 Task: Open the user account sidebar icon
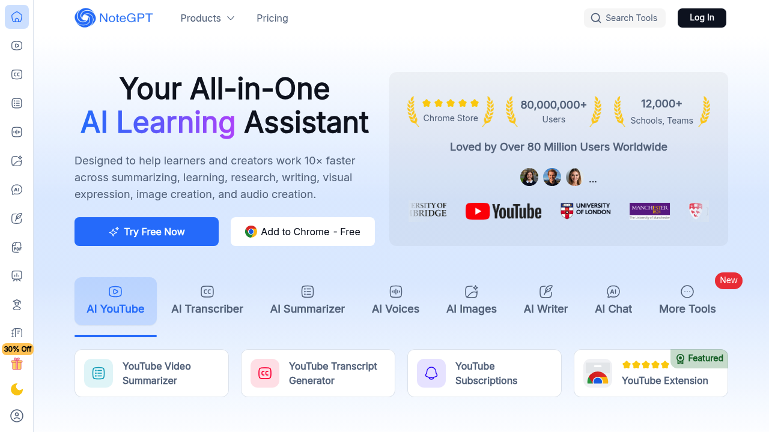tap(17, 415)
